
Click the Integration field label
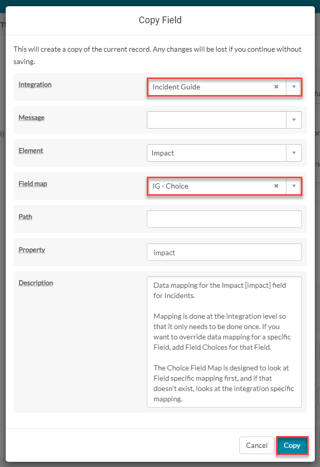click(x=35, y=85)
